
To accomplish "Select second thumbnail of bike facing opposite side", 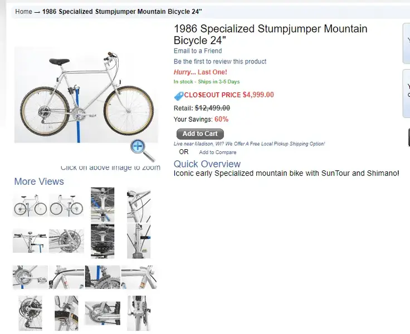I will click(x=66, y=205).
